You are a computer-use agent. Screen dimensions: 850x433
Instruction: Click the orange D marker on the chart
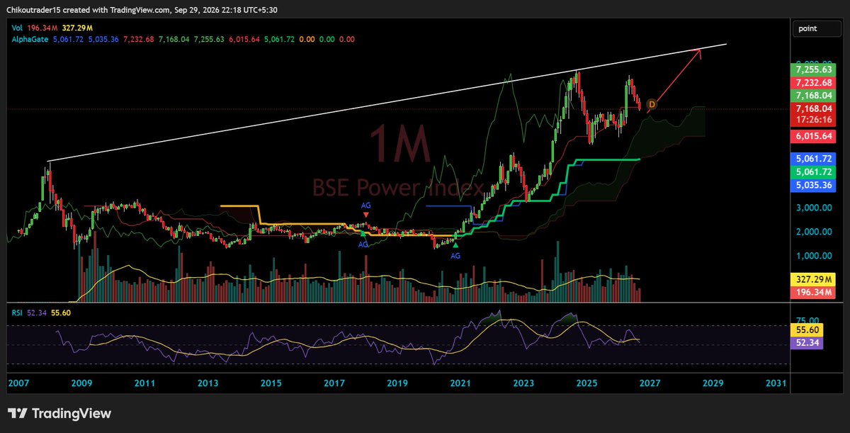coord(652,104)
